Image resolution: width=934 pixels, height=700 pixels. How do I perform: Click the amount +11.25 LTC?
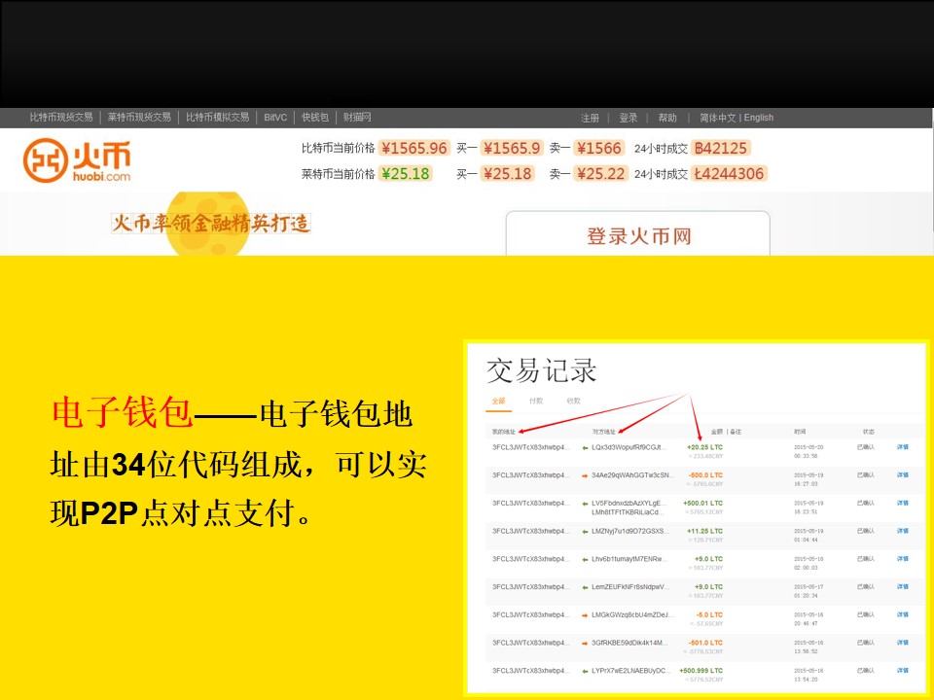pyautogui.click(x=704, y=531)
